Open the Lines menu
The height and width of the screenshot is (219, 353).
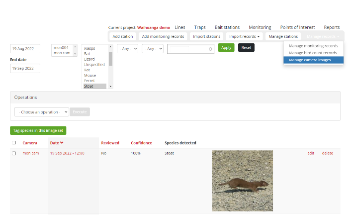click(x=179, y=27)
